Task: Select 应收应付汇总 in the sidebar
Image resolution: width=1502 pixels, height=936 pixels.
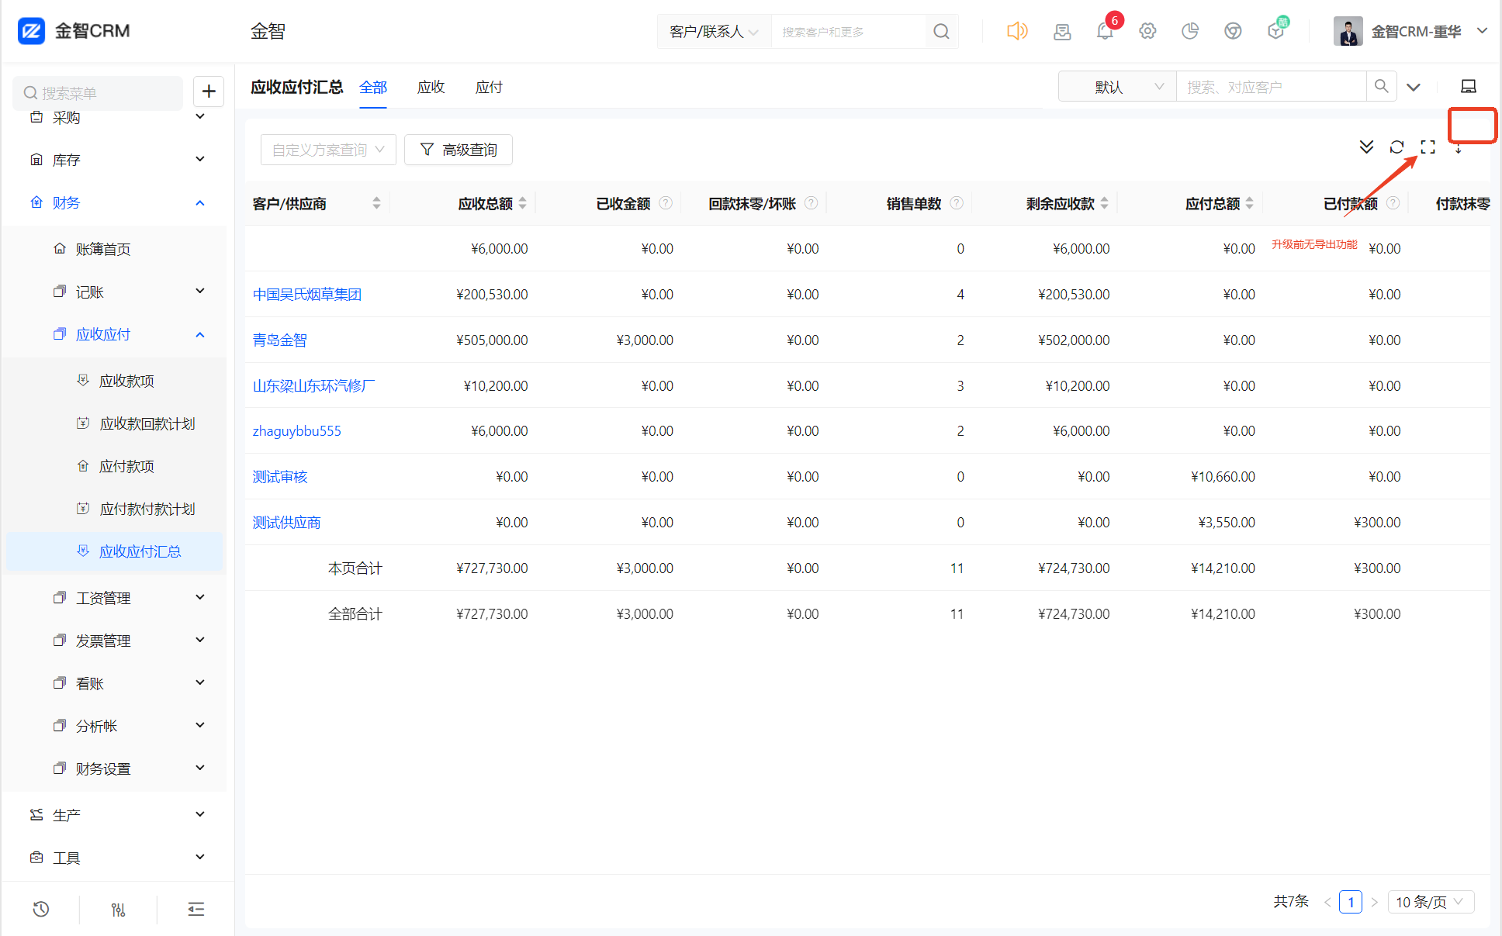Action: [115, 551]
